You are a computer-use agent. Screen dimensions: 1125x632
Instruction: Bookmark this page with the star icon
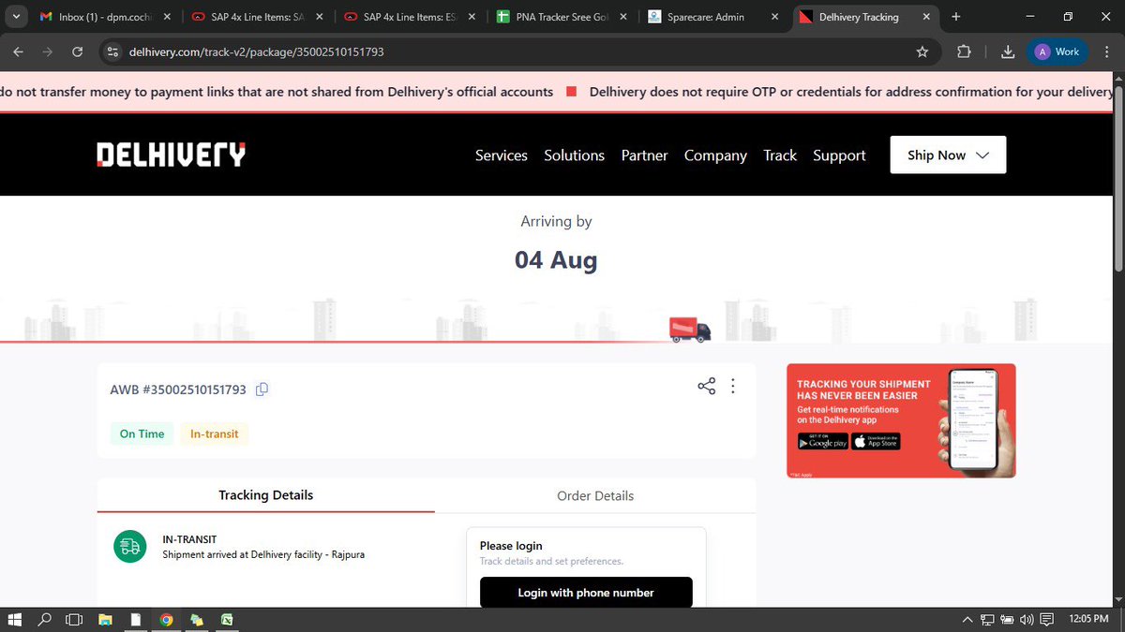[x=922, y=51]
